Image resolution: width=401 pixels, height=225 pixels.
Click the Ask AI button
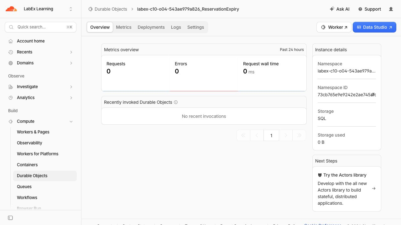pos(340,9)
